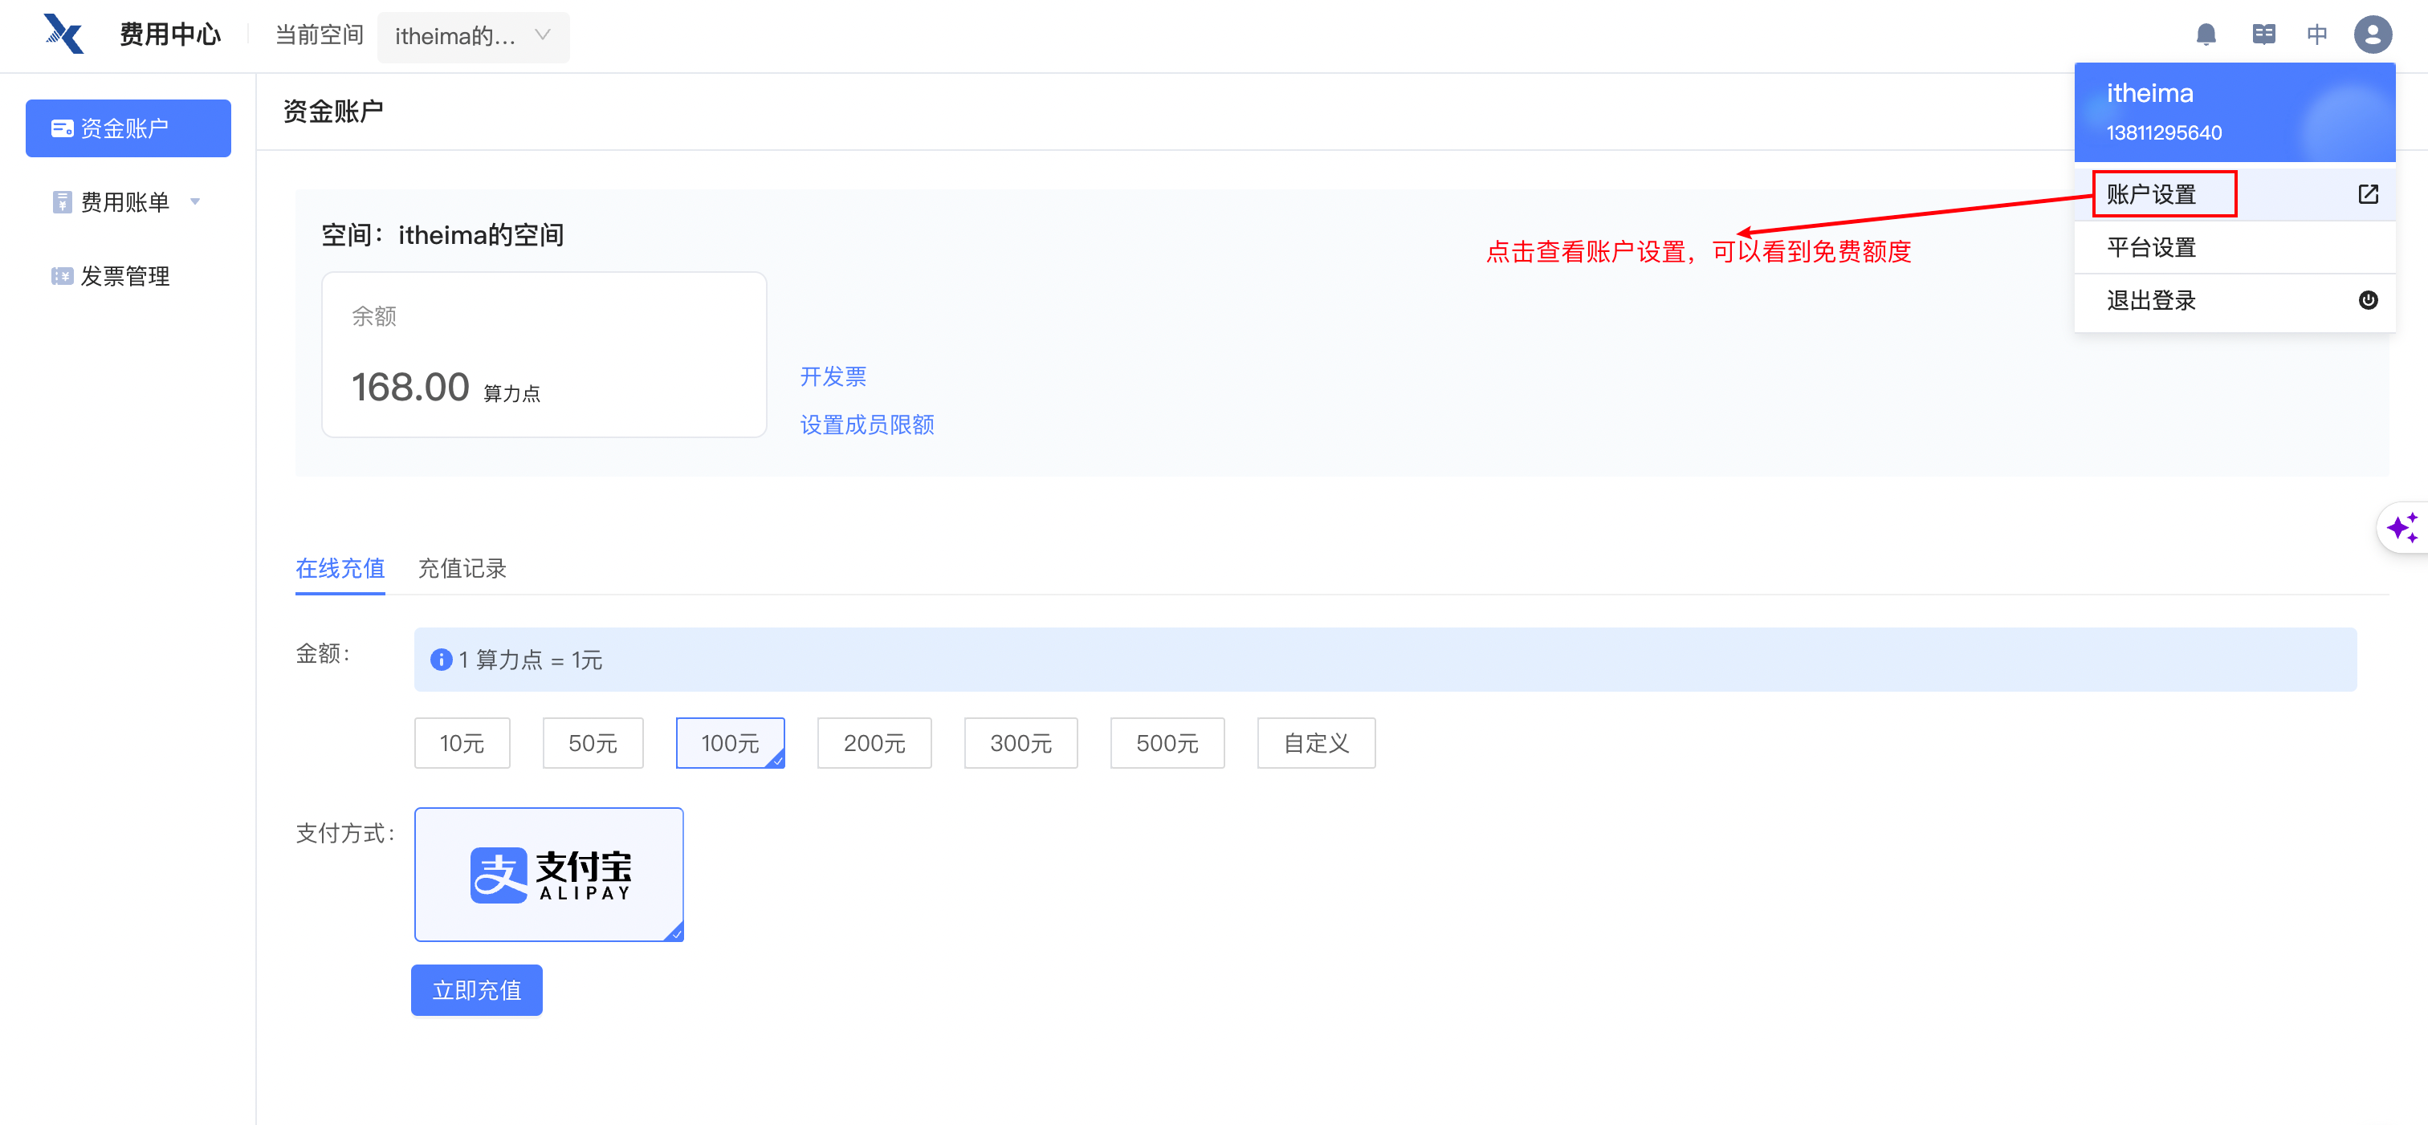Select the 200元 recharge amount
Image resolution: width=2428 pixels, height=1125 pixels.
874,743
